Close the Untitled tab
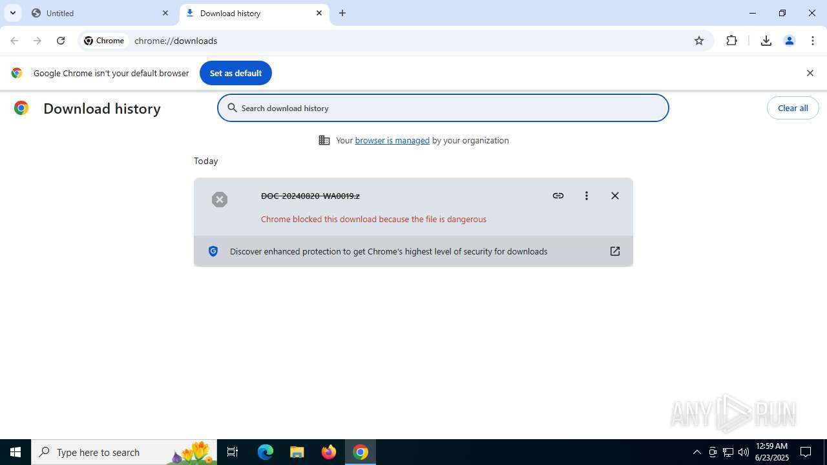The height and width of the screenshot is (465, 827). [x=165, y=13]
